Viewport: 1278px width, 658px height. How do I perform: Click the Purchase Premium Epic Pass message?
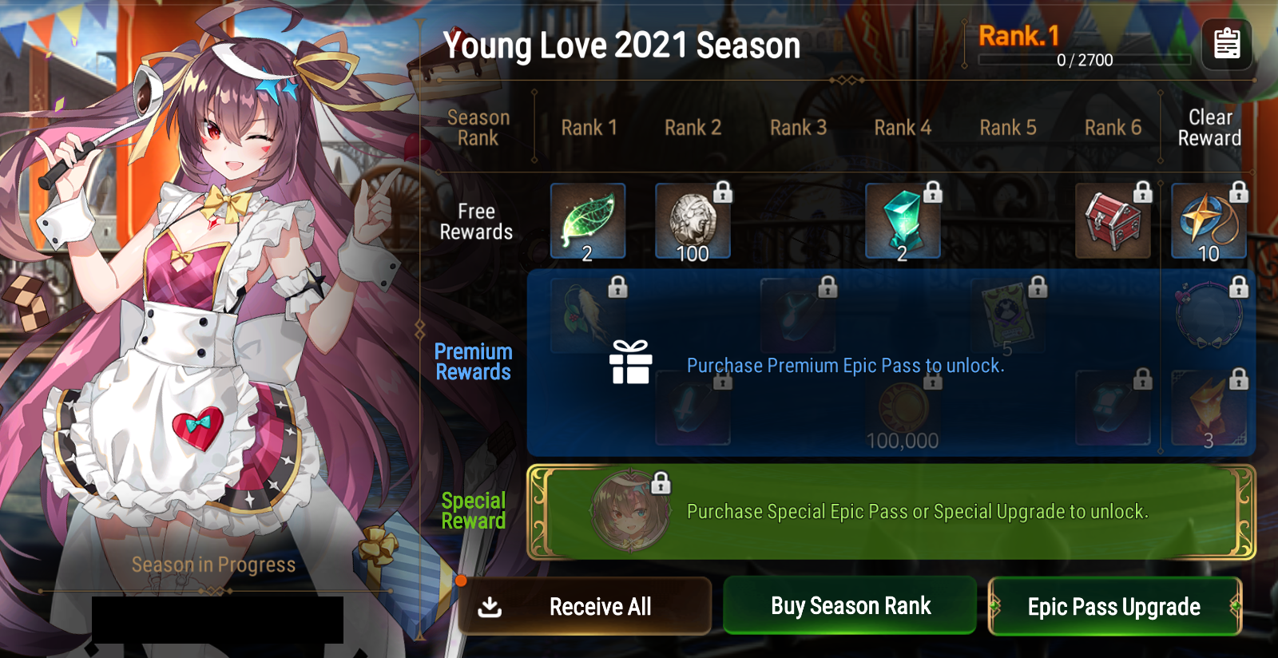(x=846, y=366)
